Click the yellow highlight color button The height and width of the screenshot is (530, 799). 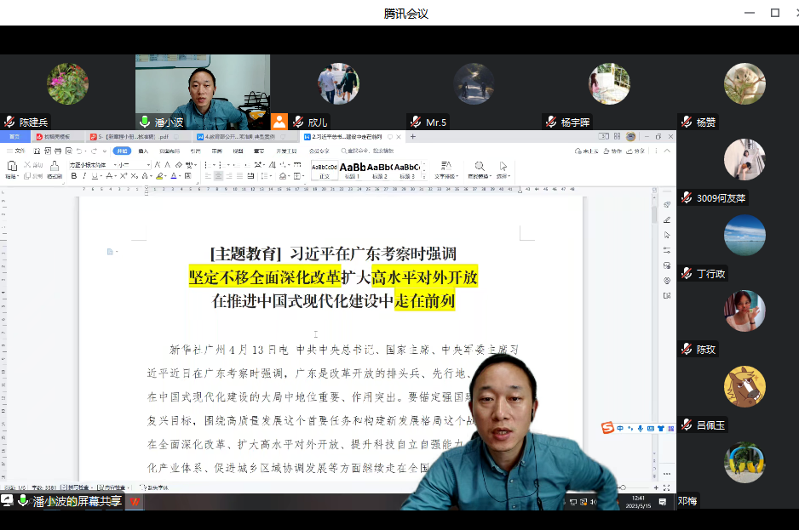(159, 176)
